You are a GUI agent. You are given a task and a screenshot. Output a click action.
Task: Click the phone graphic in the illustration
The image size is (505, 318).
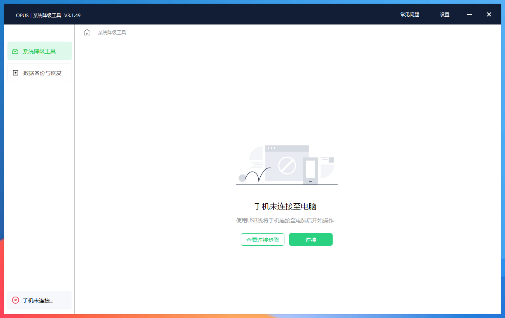point(310,171)
